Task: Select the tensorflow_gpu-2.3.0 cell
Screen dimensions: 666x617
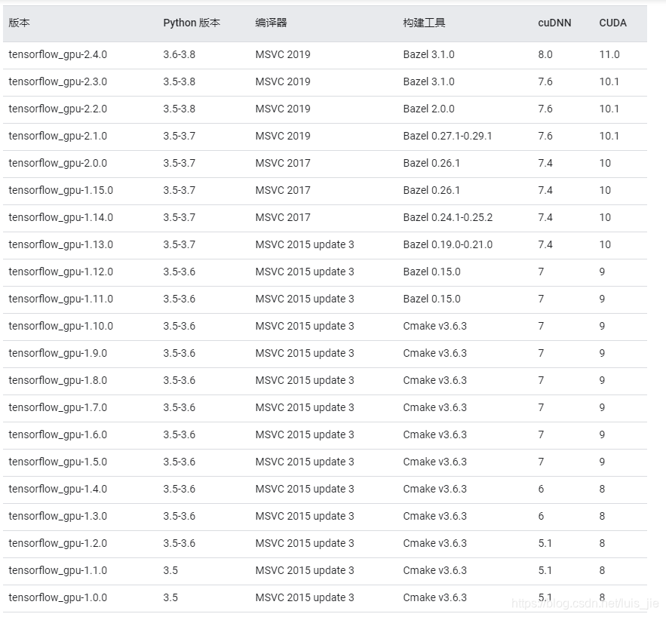Action: tap(58, 81)
